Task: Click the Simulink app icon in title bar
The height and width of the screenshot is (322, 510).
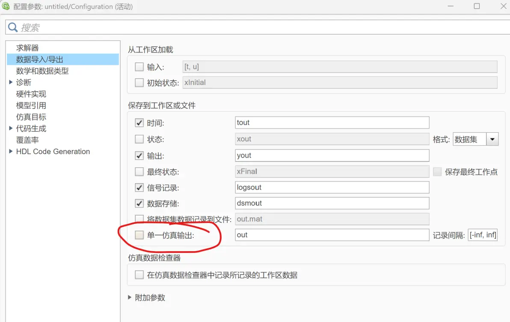Action: [x=6, y=6]
